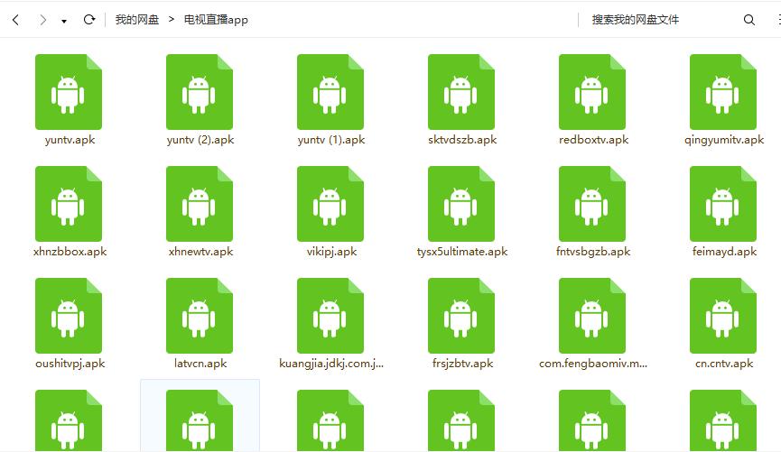Select the fntvsbgzb.apk file icon
Screen dimensions: 781x452
[592, 204]
